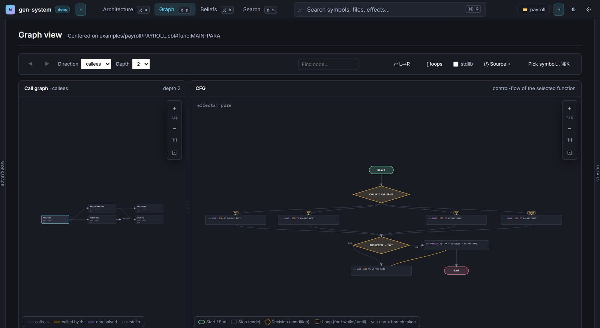Open the Architecture tab
600x328 pixels.
tap(126, 9)
